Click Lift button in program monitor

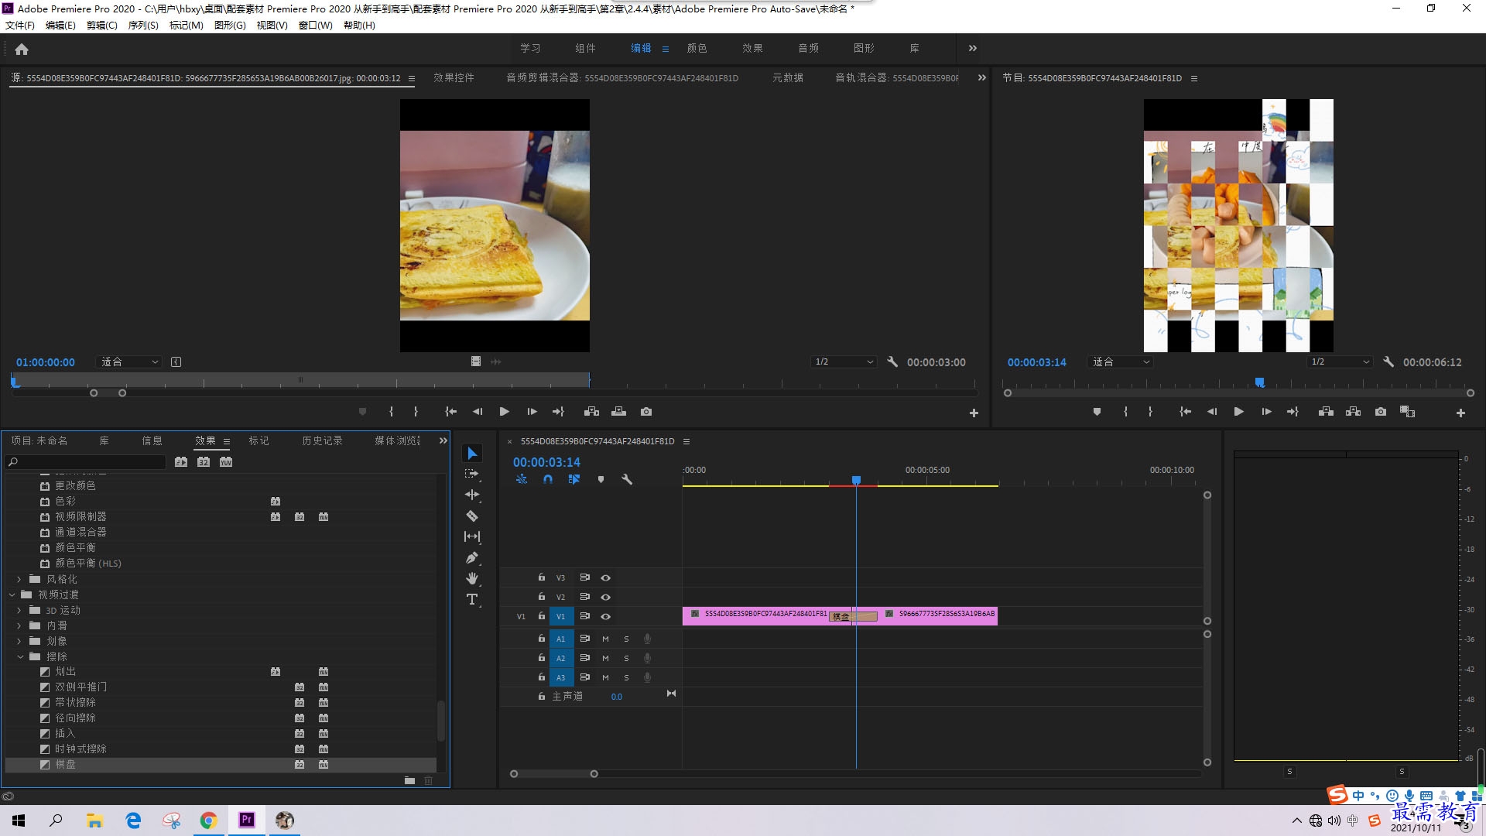tap(1326, 412)
